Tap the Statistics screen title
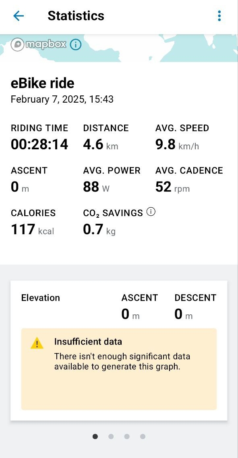This screenshot has width=238, height=458. tap(76, 16)
